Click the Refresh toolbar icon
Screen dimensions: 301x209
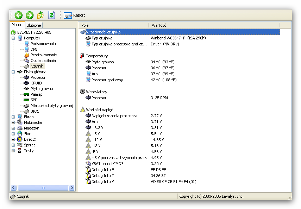52,15
